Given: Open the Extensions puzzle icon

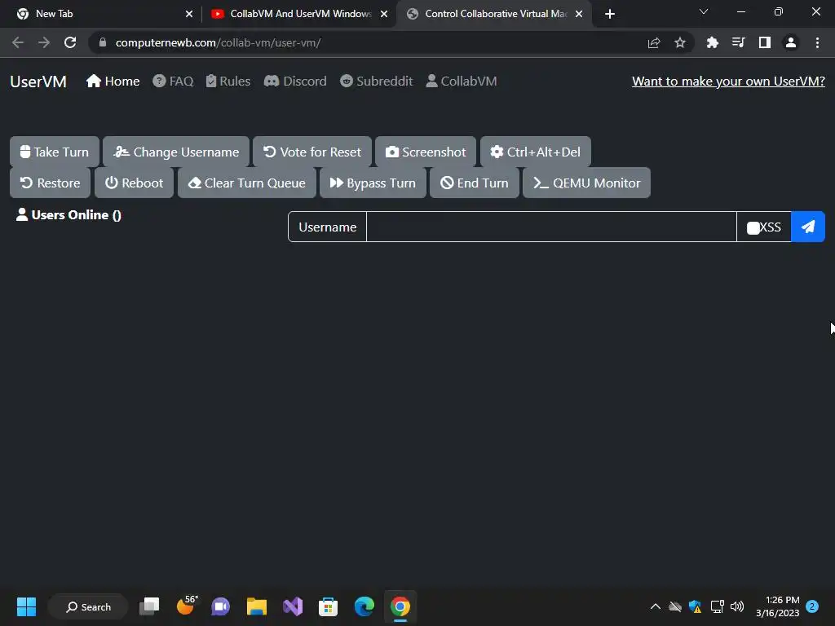Looking at the screenshot, I should [x=713, y=42].
